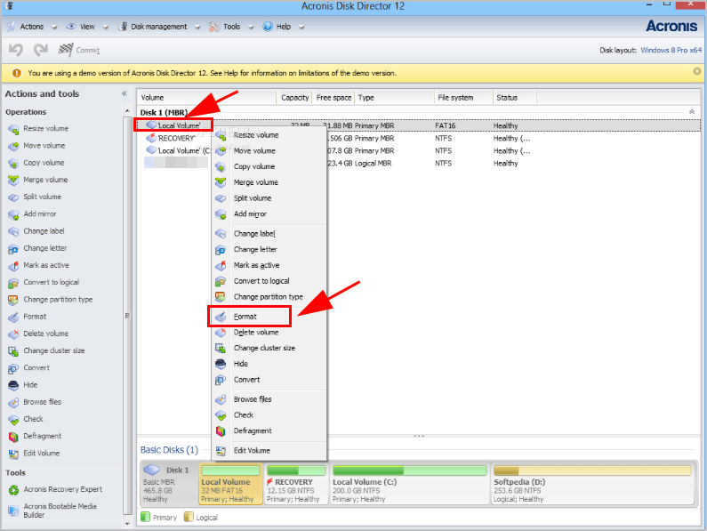Viewport: 707px width, 531px height.
Task: Click Add mirror icon in sidebar
Action: point(13,214)
